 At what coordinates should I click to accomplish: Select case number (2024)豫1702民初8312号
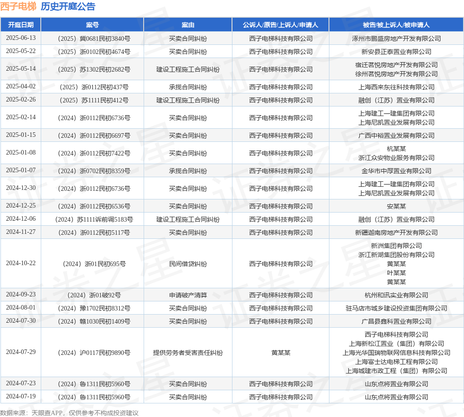92,308
